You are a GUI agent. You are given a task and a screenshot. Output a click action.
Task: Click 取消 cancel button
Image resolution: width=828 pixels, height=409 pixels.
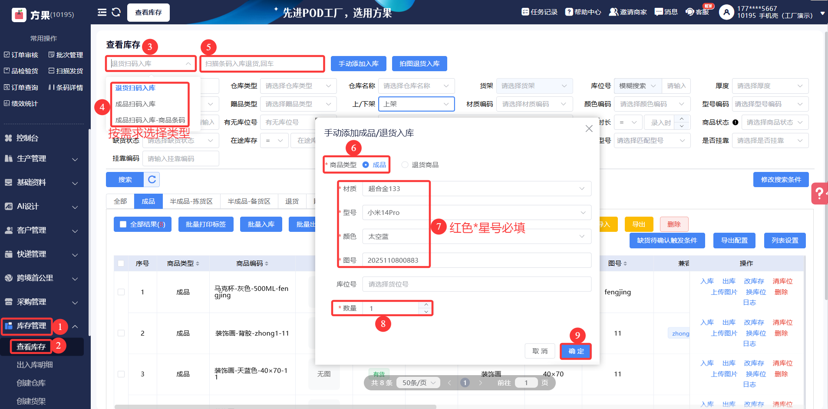[540, 351]
